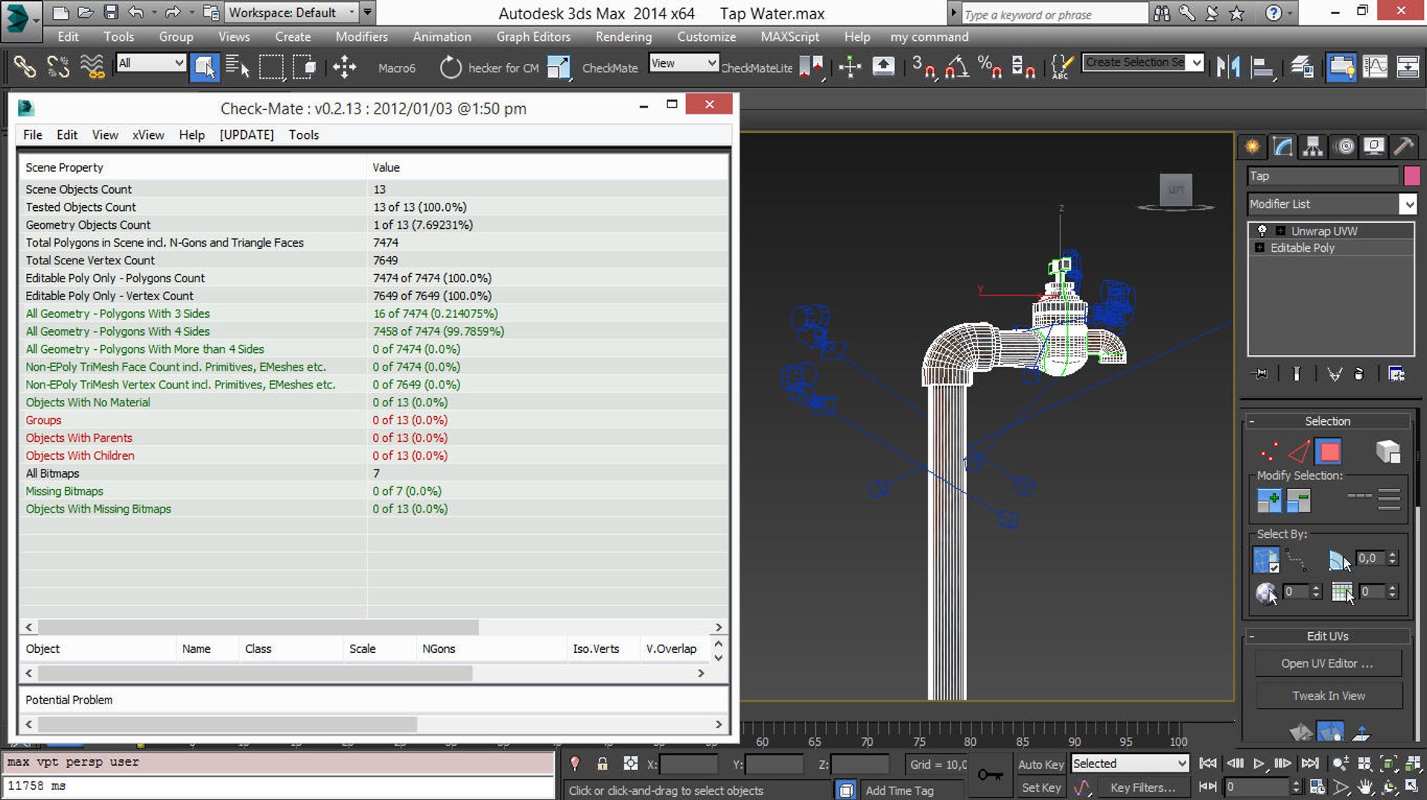This screenshot has height=800, width=1427.
Task: Open the Select by Name list icon
Action: point(237,67)
